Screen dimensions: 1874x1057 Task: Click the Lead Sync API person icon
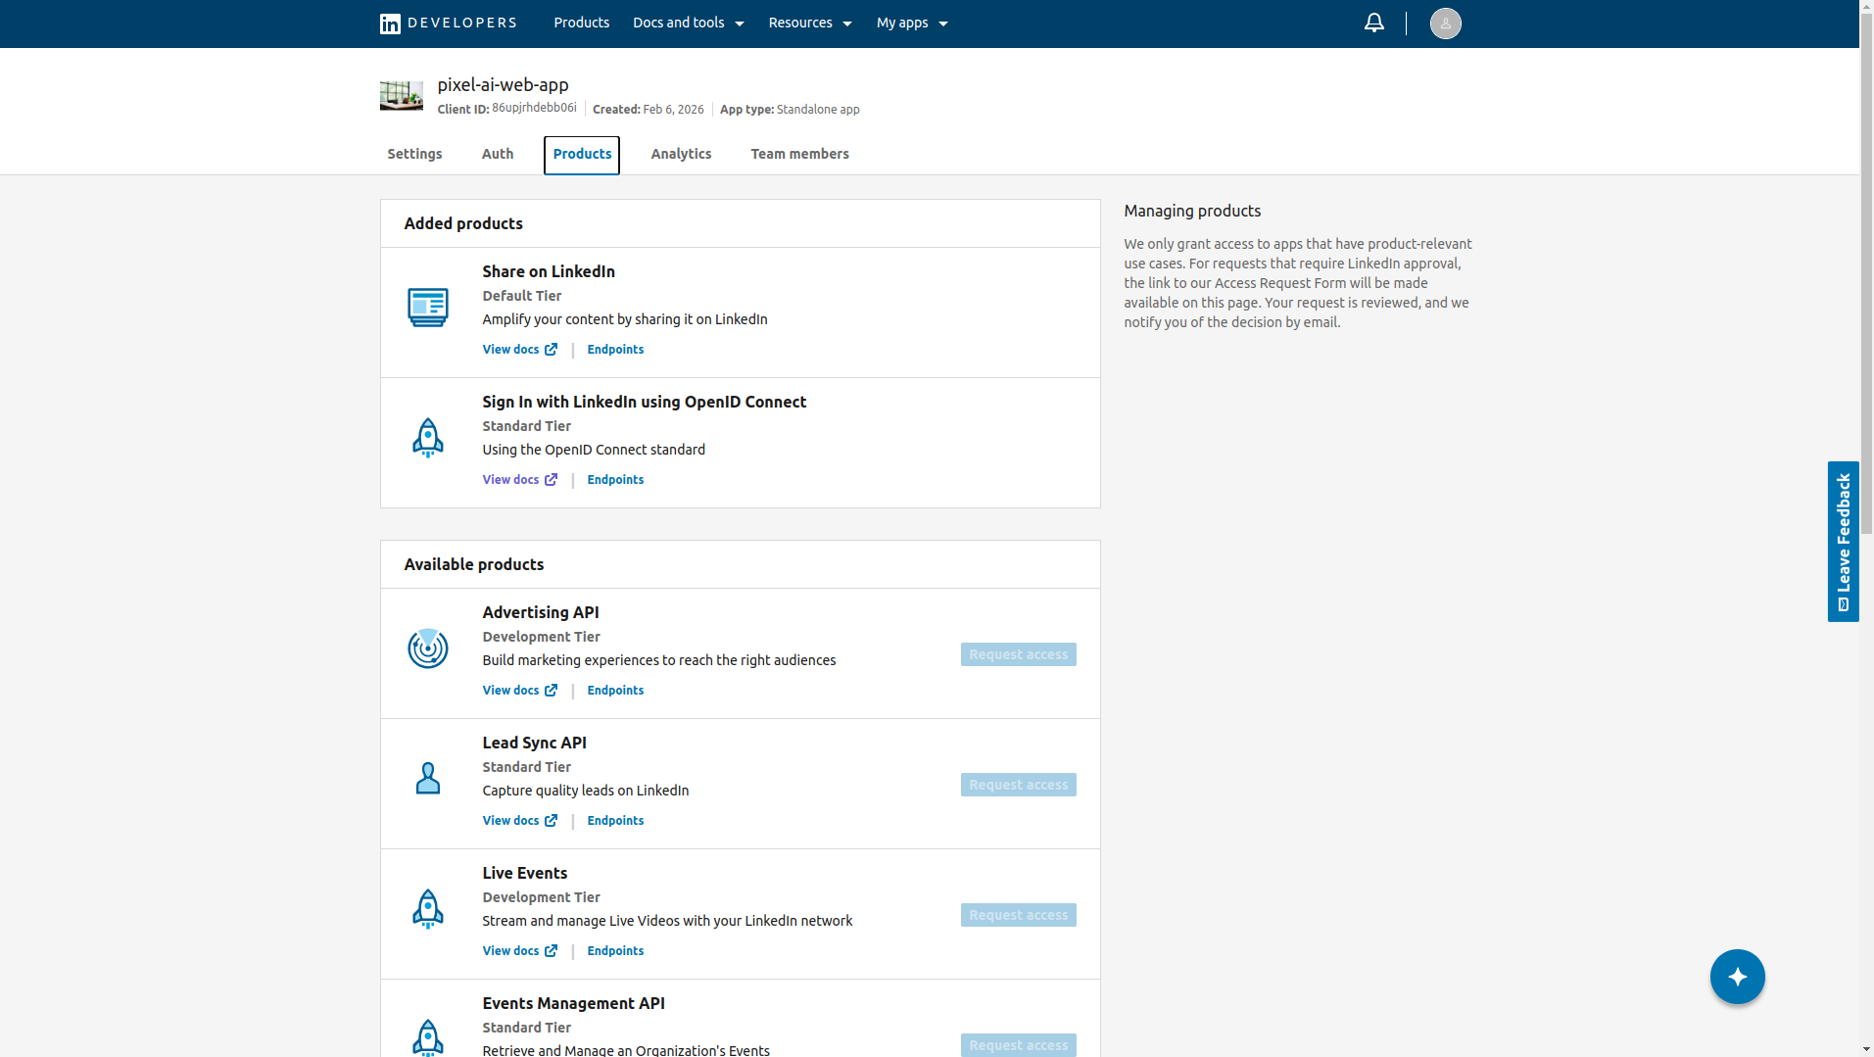pyautogui.click(x=428, y=779)
